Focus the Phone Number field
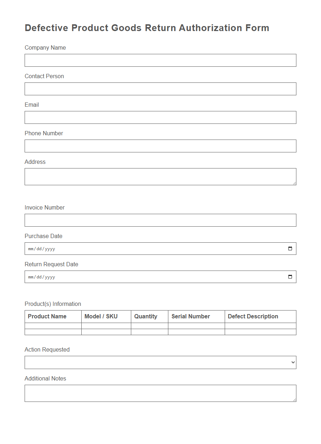 click(x=160, y=146)
